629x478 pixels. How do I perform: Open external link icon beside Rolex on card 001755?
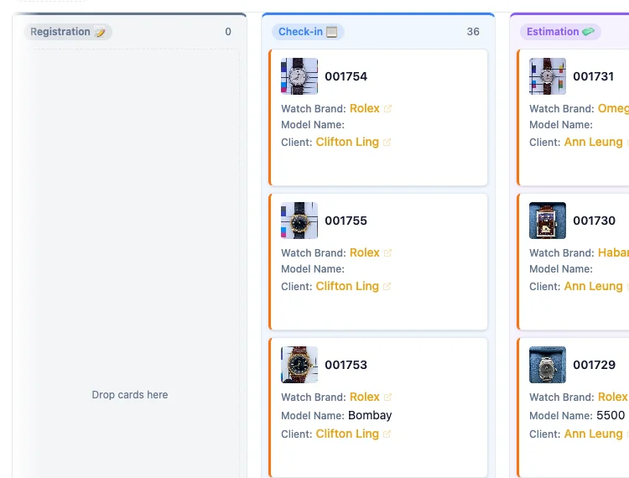tap(387, 253)
